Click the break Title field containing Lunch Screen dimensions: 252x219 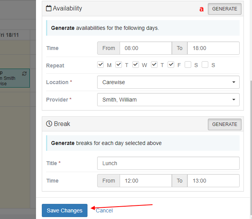[168, 163]
